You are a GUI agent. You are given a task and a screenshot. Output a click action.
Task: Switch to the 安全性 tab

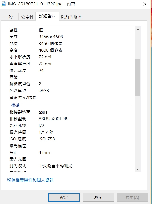[27, 17]
